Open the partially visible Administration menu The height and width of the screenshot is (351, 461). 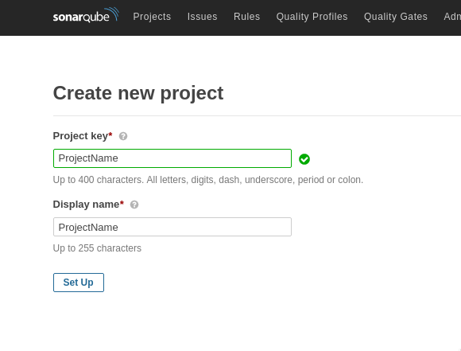pyautogui.click(x=452, y=17)
